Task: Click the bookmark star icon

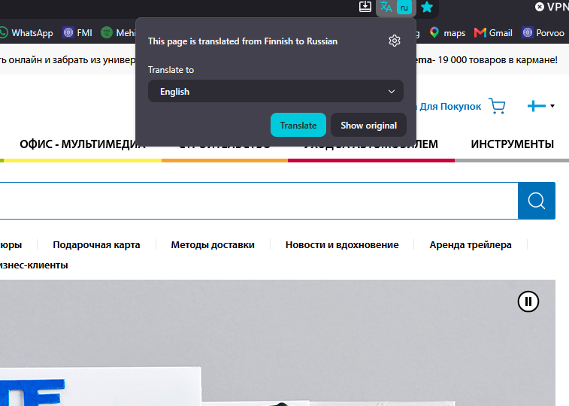Action: (x=427, y=7)
